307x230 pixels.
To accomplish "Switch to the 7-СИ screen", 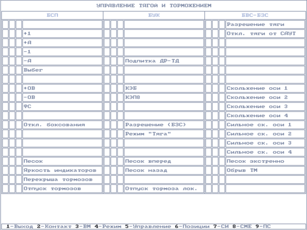I will click(x=221, y=227).
